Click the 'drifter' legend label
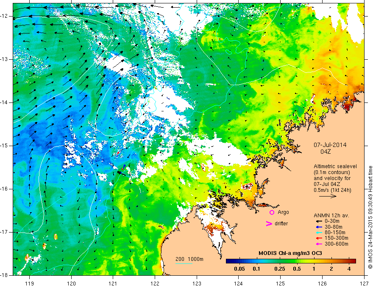Viewport: 373px width, 288px height. point(281,224)
